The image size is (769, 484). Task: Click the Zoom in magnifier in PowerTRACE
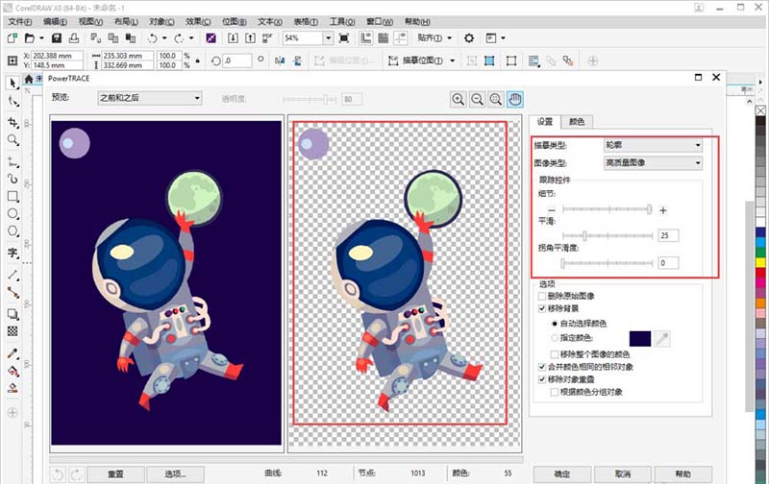point(459,99)
